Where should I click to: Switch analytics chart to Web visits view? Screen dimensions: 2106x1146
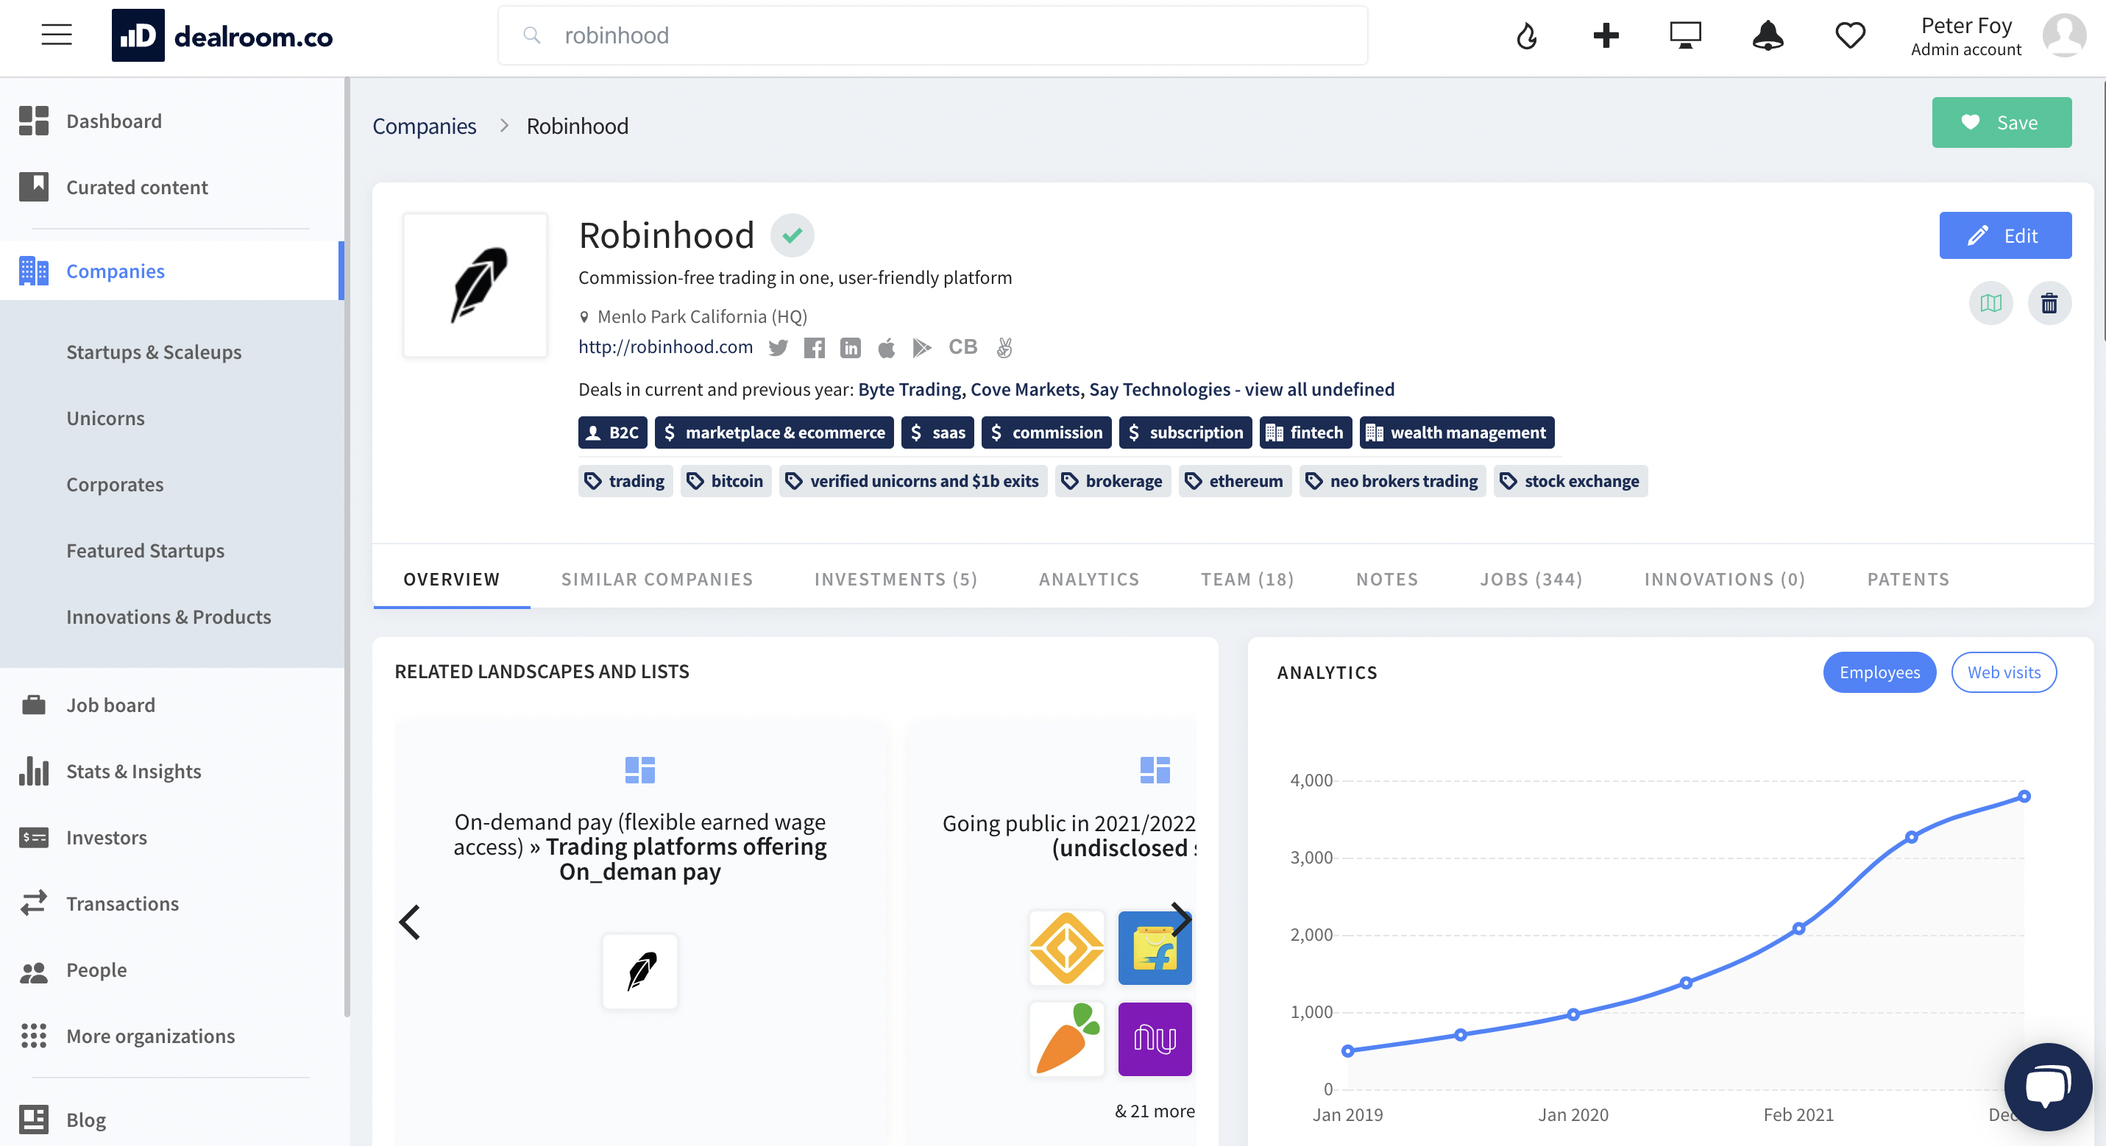(x=2004, y=672)
